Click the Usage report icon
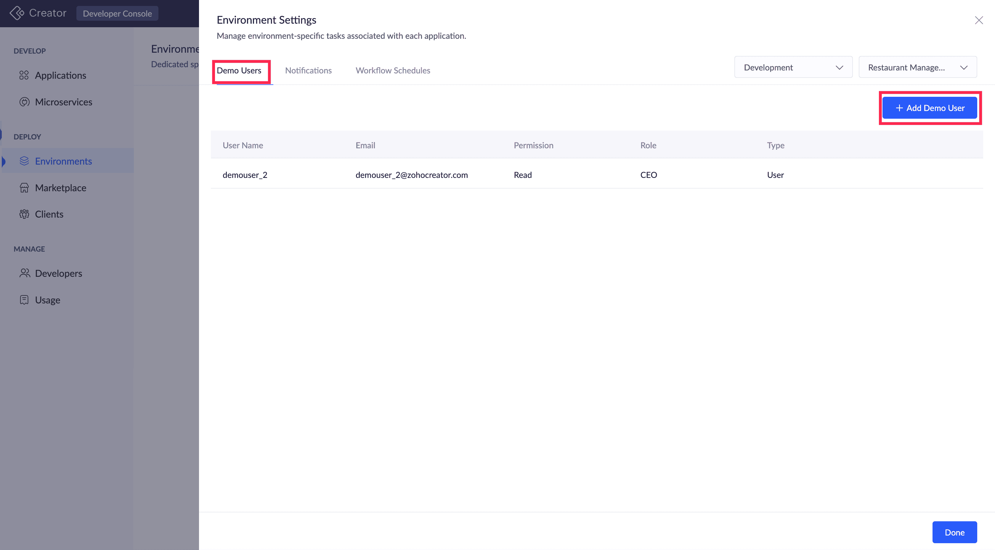This screenshot has height=550, width=995. pyautogui.click(x=24, y=300)
